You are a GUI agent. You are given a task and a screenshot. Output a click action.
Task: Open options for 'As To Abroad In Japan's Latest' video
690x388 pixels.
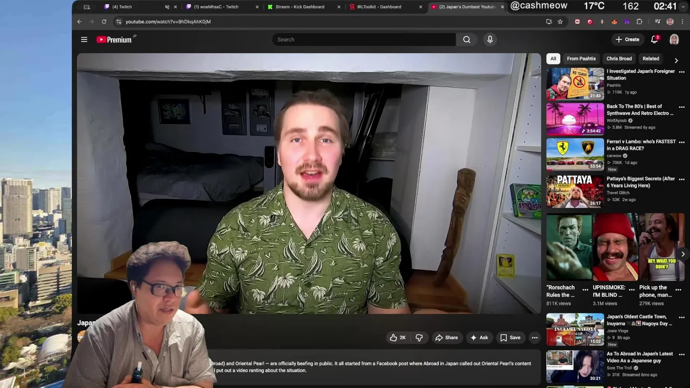pos(681,354)
